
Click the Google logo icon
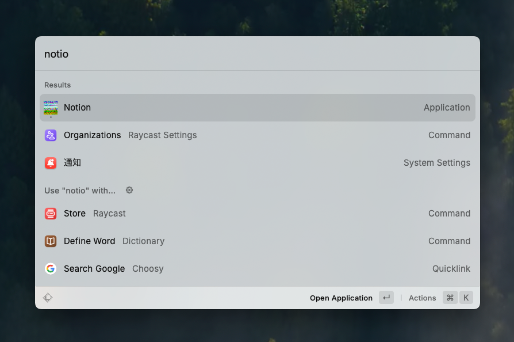click(x=51, y=268)
